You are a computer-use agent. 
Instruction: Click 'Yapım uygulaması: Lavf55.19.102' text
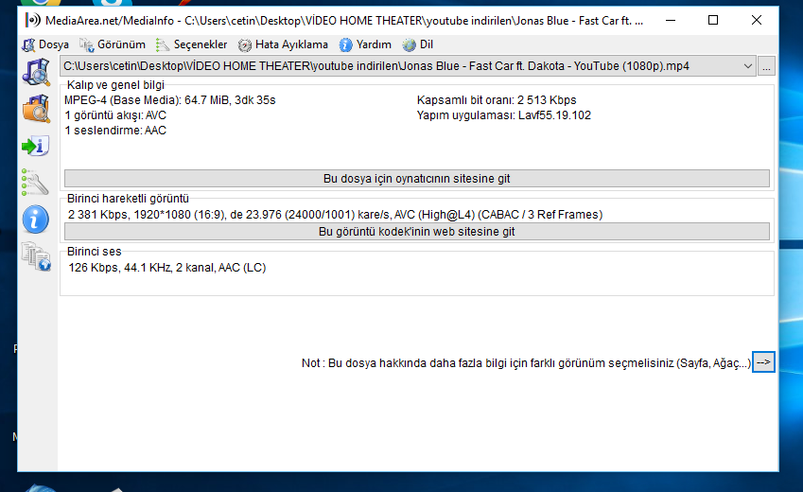pos(504,115)
